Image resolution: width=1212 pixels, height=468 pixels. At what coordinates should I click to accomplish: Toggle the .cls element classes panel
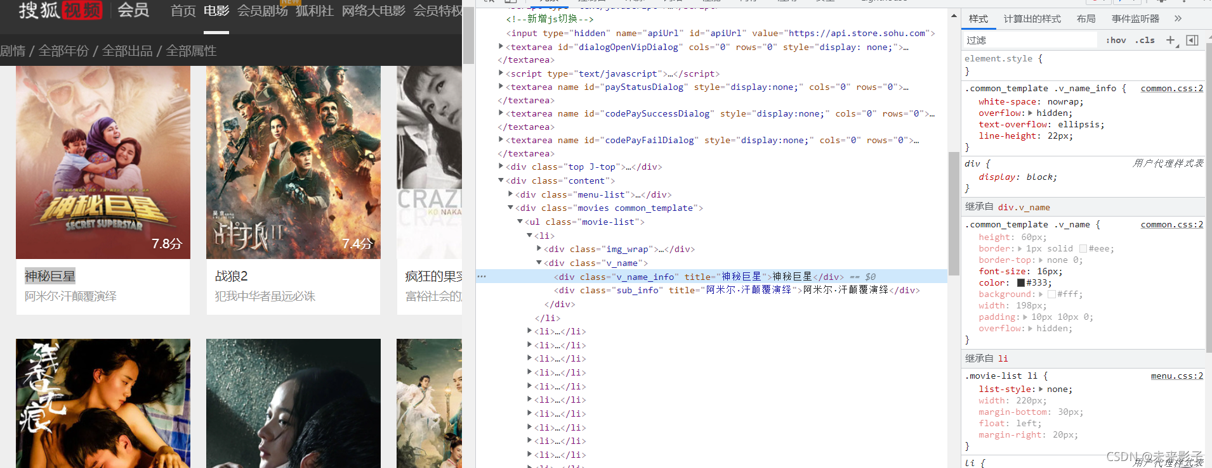coord(1145,40)
